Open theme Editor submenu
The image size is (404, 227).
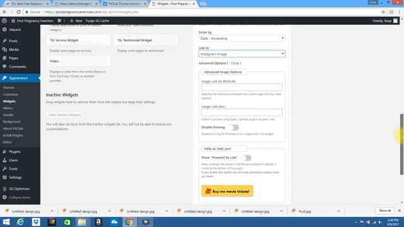7,142
